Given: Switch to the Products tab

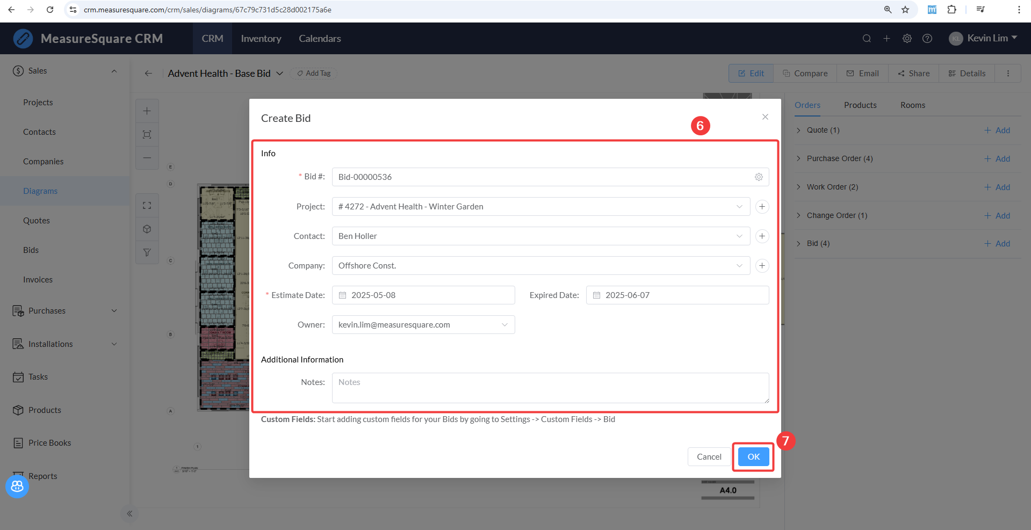Looking at the screenshot, I should point(860,105).
